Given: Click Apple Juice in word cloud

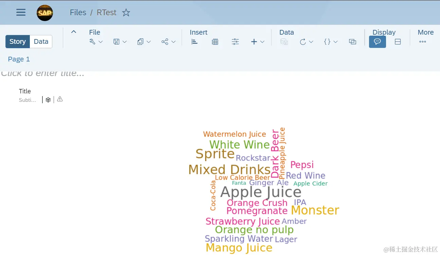Looking at the screenshot, I should tap(261, 192).
